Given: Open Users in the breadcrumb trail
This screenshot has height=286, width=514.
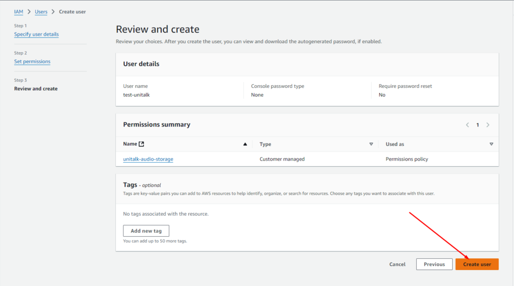Looking at the screenshot, I should pos(41,12).
